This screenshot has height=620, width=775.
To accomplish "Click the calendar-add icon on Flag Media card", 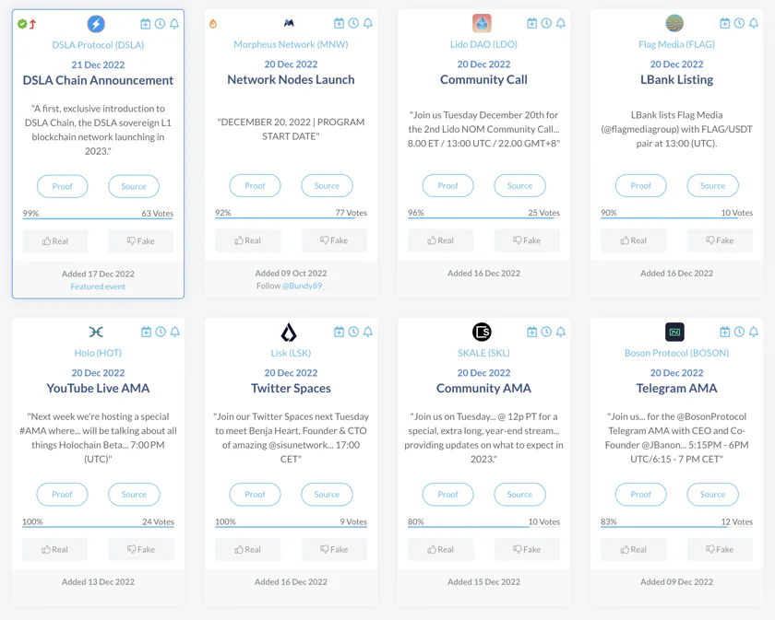I will click(x=724, y=23).
